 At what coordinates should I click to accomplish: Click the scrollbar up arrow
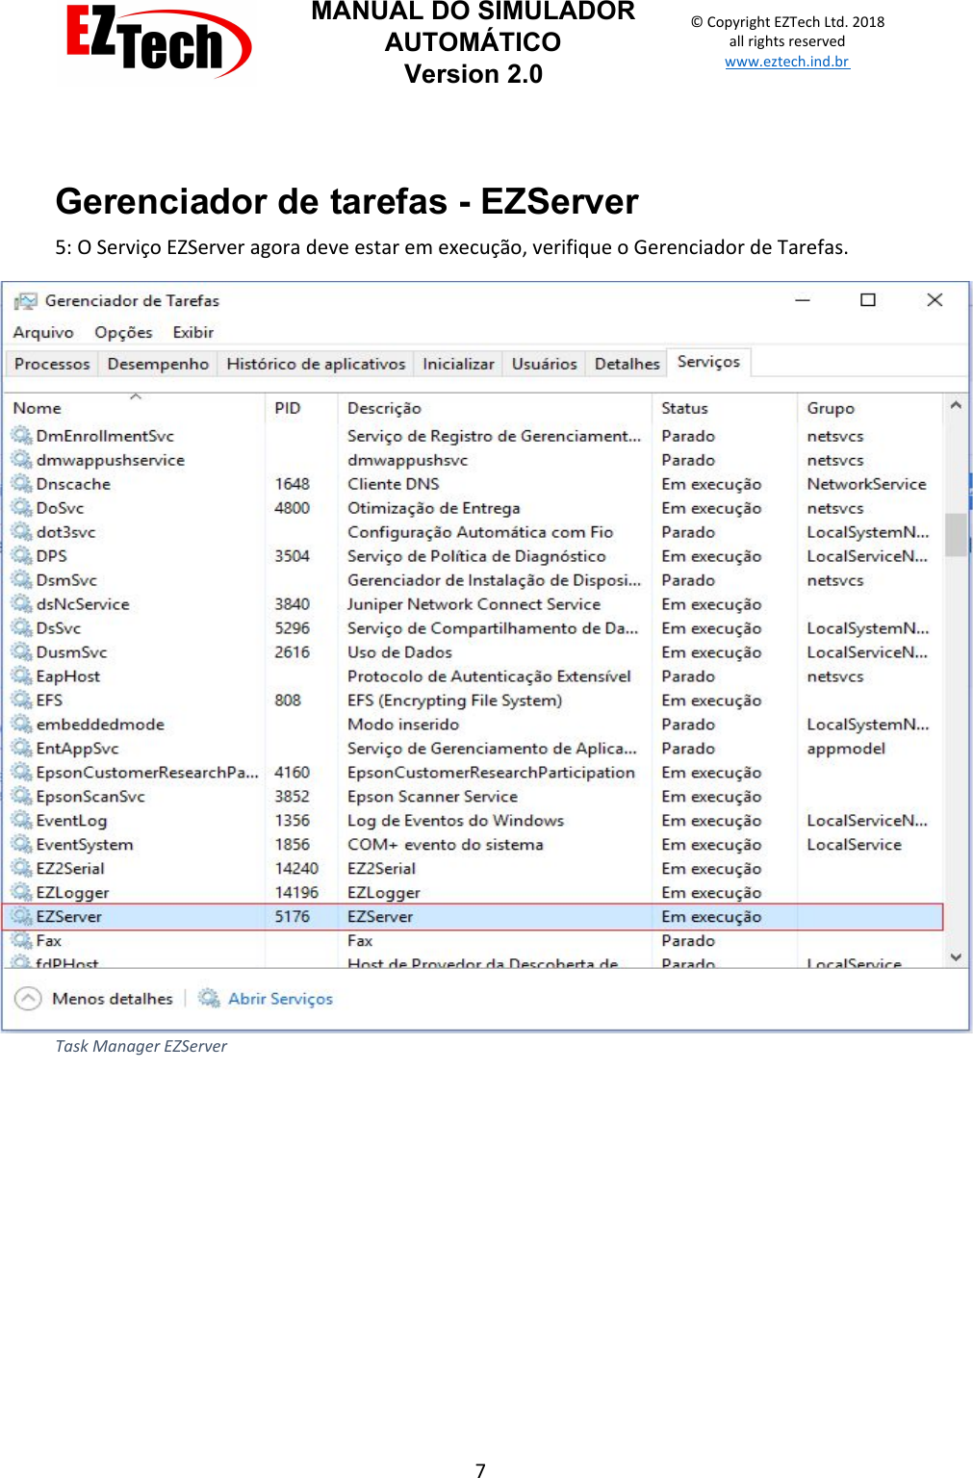click(x=956, y=405)
